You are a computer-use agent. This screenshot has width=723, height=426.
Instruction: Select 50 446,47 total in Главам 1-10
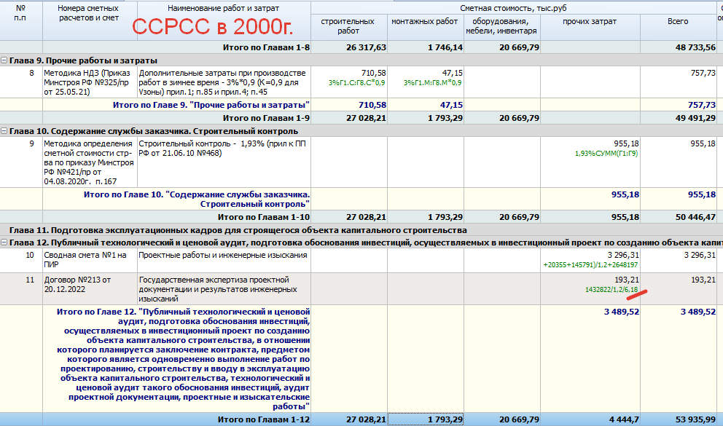[678, 217]
